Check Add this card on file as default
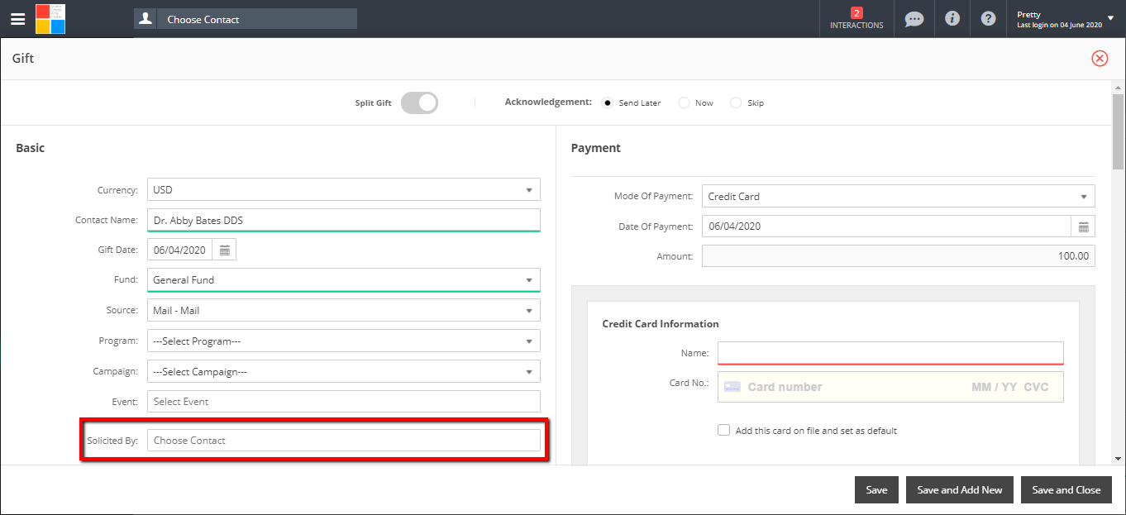This screenshot has height=515, width=1126. (724, 431)
